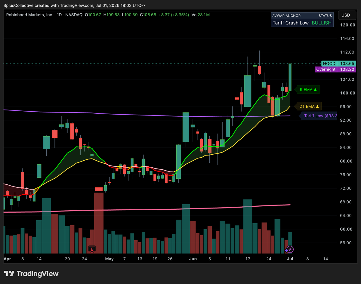Click the 104.00 price axis label
Viewport: 361px width, 284px height.
347,79
